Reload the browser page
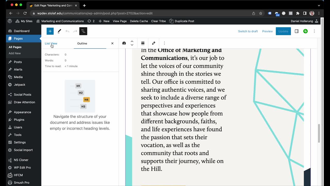This screenshot has height=186, width=330. (25, 13)
